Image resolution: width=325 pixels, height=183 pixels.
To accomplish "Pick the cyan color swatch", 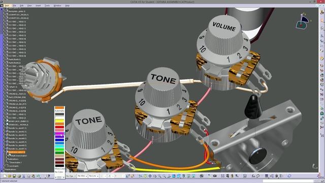I will 59,146.
